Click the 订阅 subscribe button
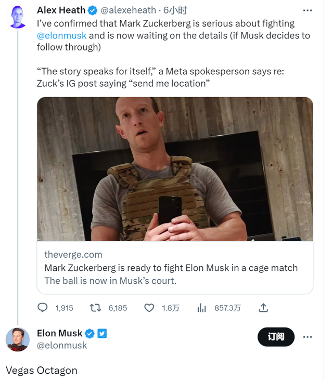Screen dimensions: 333x381 pyautogui.click(x=276, y=337)
